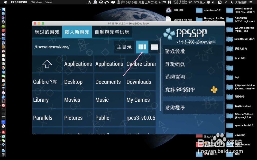Open the PPSSPP icon in Dock

(3, 145)
